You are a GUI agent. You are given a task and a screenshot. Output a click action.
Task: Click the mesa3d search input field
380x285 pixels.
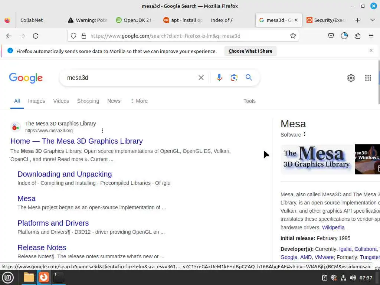click(131, 78)
